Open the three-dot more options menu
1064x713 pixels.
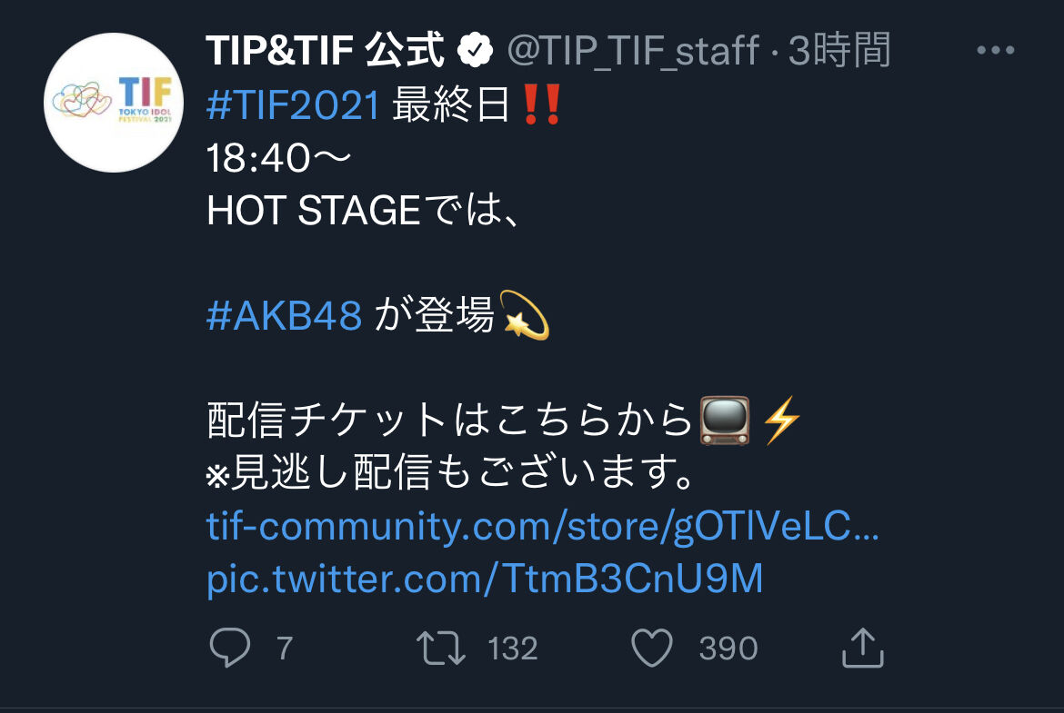tap(996, 50)
